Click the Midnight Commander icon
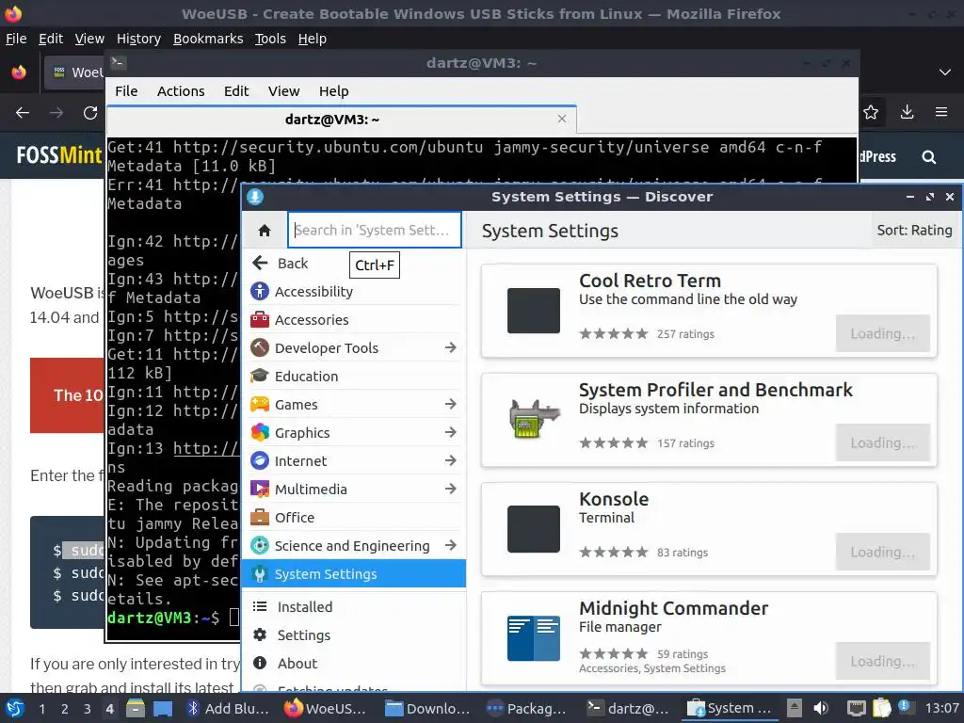The height and width of the screenshot is (723, 964). coord(534,638)
